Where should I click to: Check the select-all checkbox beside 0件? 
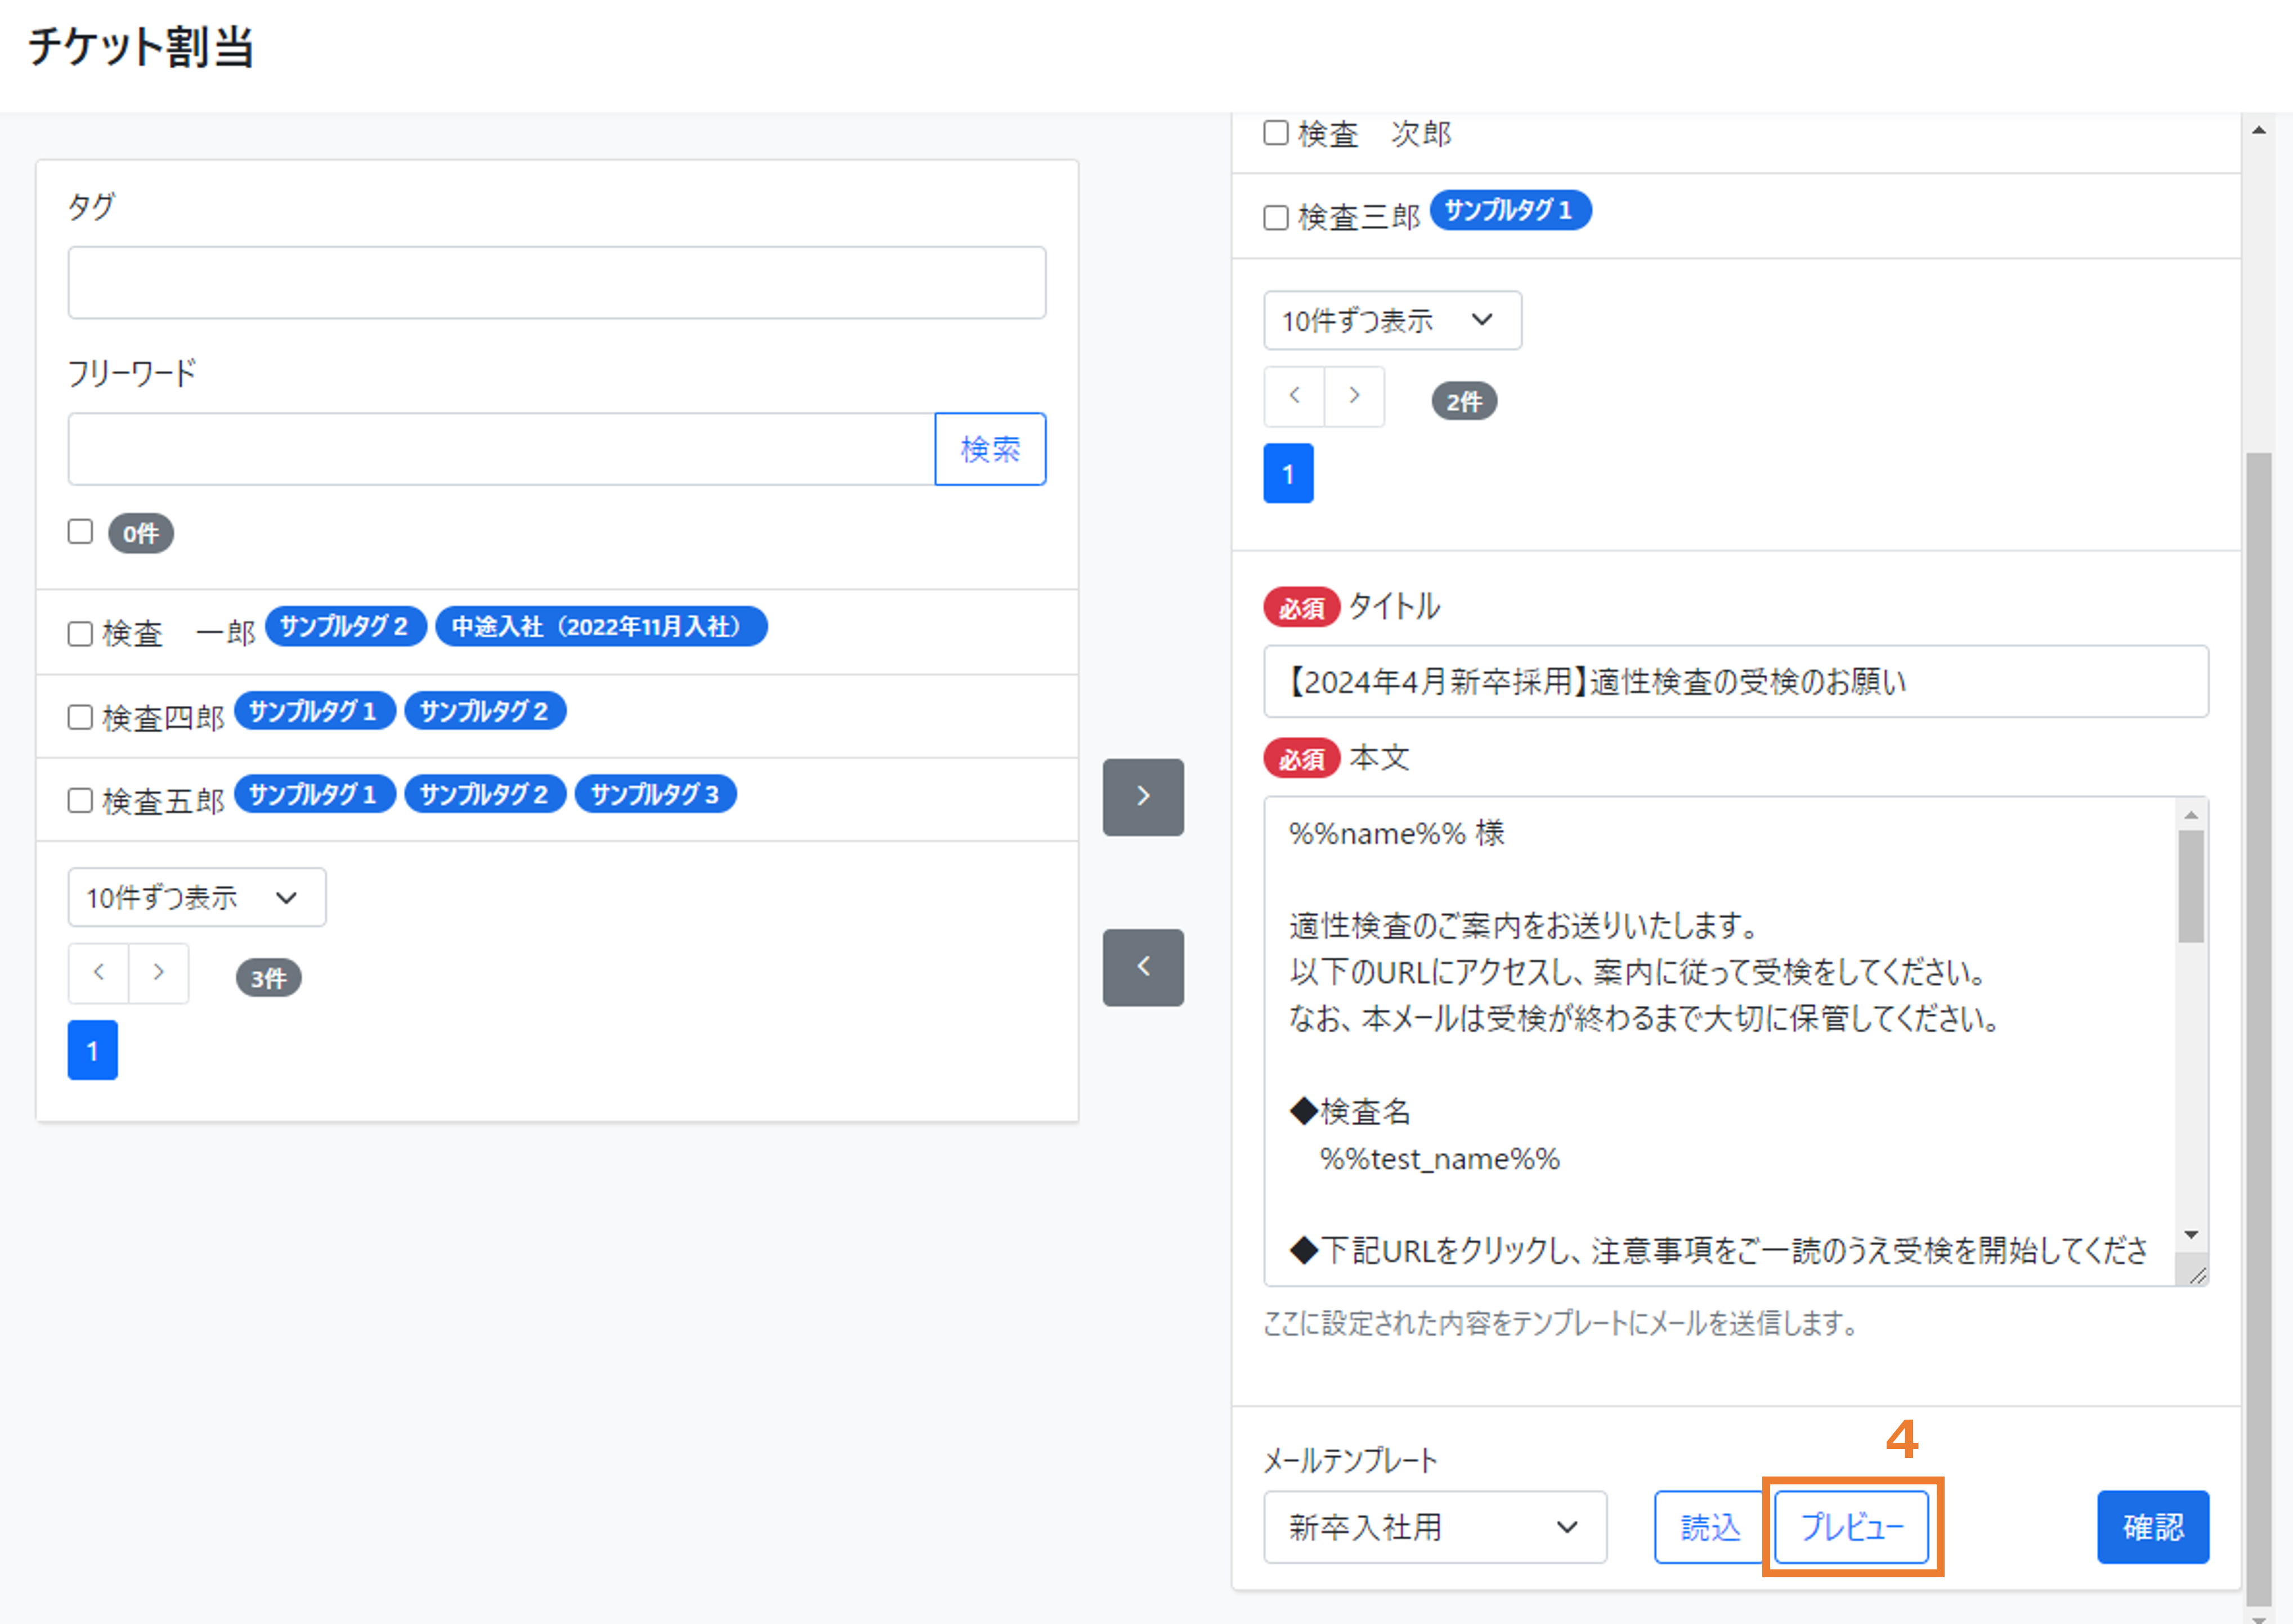[x=80, y=531]
